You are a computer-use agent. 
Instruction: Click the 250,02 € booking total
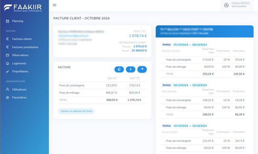[x=208, y=74]
